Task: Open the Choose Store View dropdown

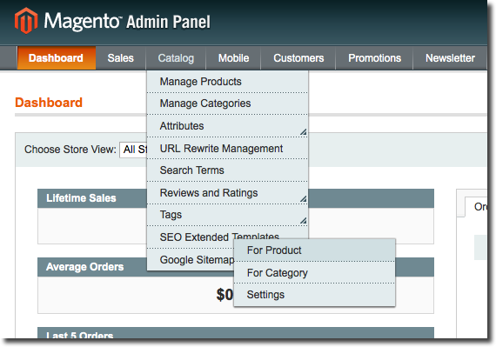Action: (x=133, y=150)
